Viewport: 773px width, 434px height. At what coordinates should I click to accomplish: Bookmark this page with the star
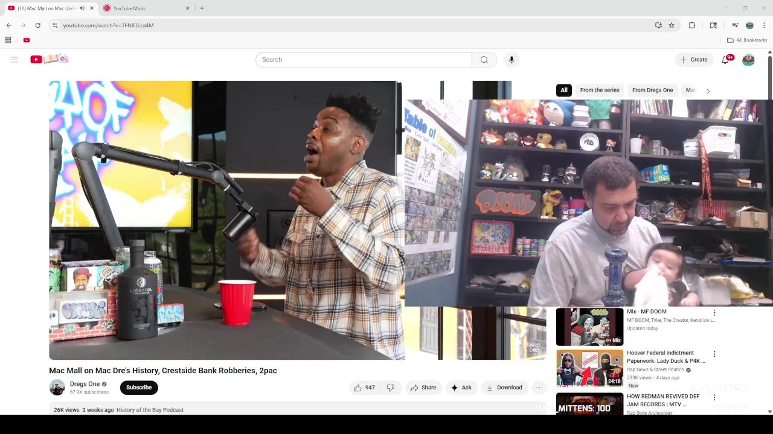point(672,25)
